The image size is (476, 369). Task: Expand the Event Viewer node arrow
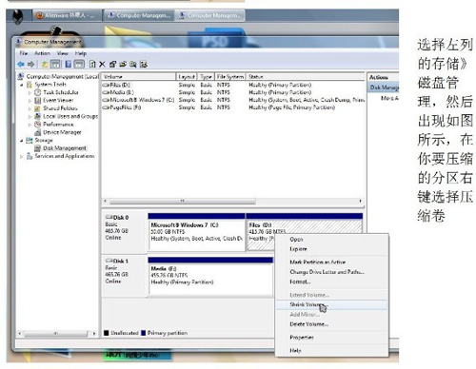point(30,101)
